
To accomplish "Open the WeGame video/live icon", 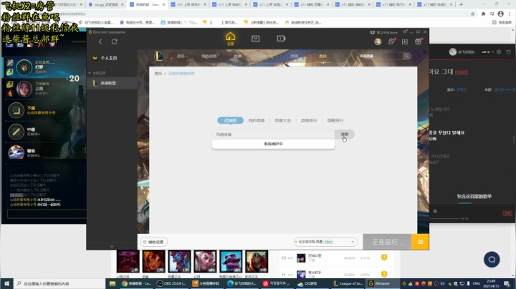I will [x=281, y=39].
